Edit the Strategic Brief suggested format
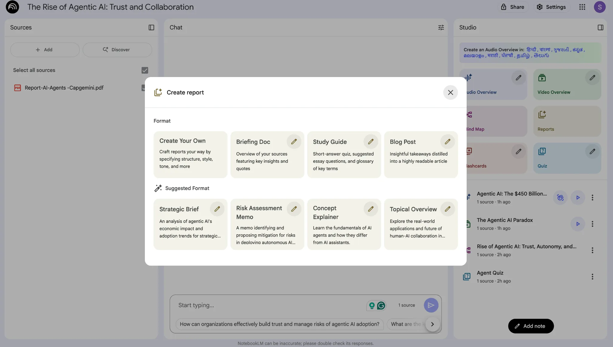The width and height of the screenshot is (613, 347). coord(217,209)
